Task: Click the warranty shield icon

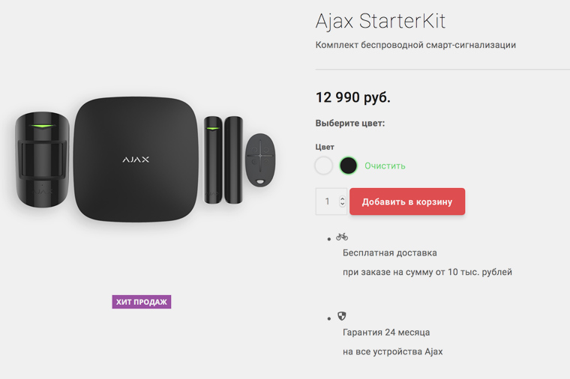Action: [342, 316]
